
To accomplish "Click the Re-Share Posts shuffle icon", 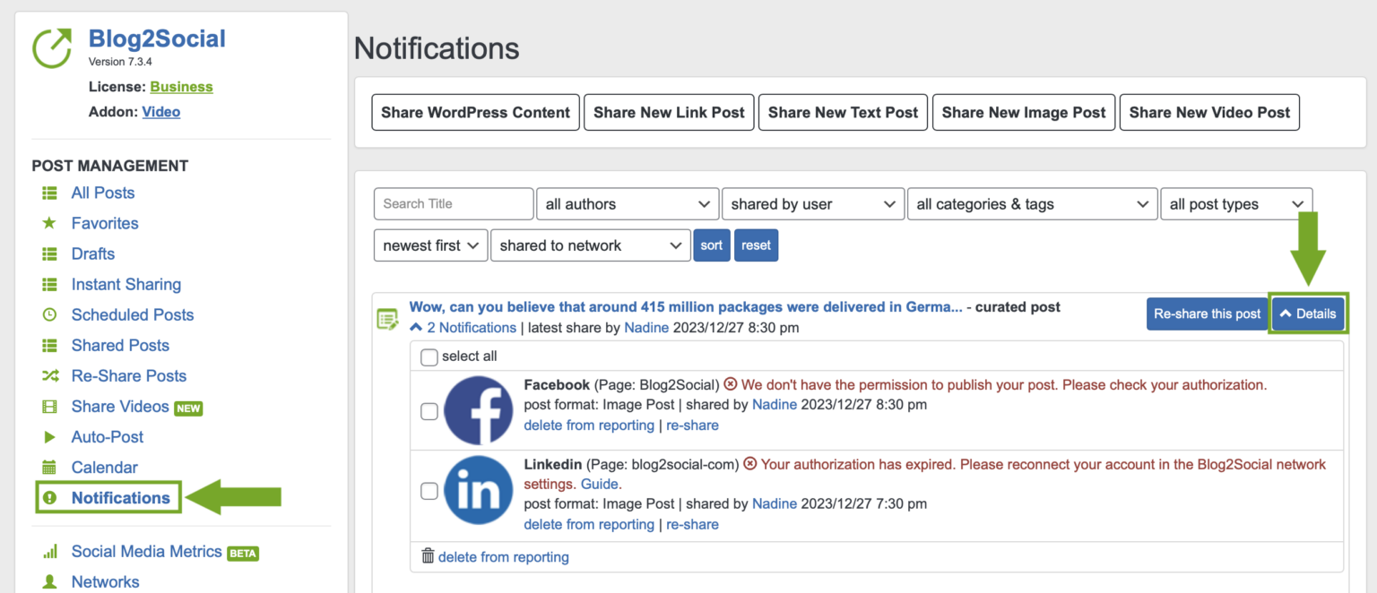I will pyautogui.click(x=50, y=376).
